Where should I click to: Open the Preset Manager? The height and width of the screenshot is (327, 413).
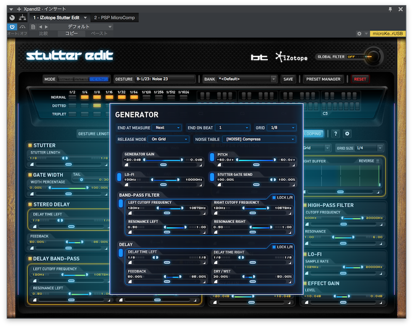click(x=323, y=79)
